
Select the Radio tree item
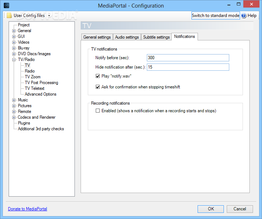tap(30, 71)
